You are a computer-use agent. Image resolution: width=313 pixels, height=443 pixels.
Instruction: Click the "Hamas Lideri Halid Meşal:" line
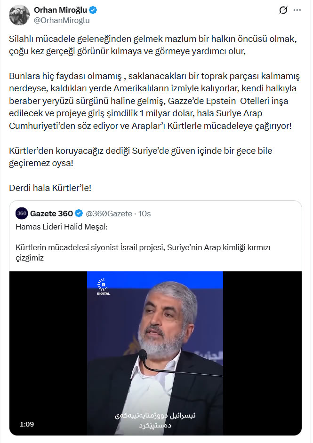(x=62, y=227)
